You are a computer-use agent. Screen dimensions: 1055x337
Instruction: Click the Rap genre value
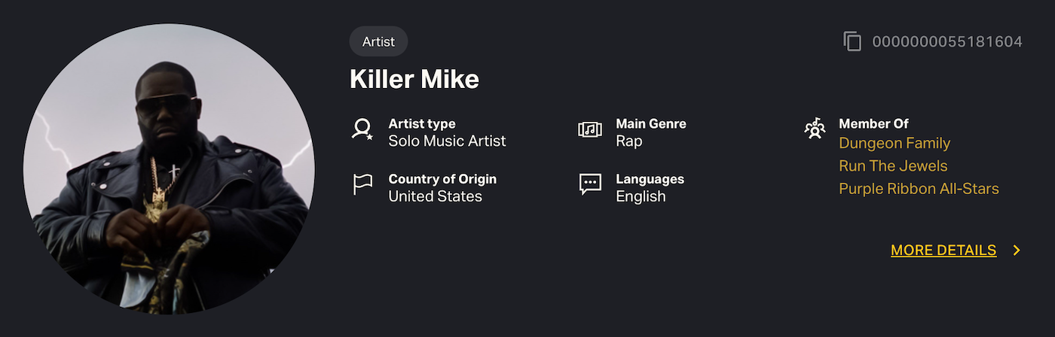628,141
